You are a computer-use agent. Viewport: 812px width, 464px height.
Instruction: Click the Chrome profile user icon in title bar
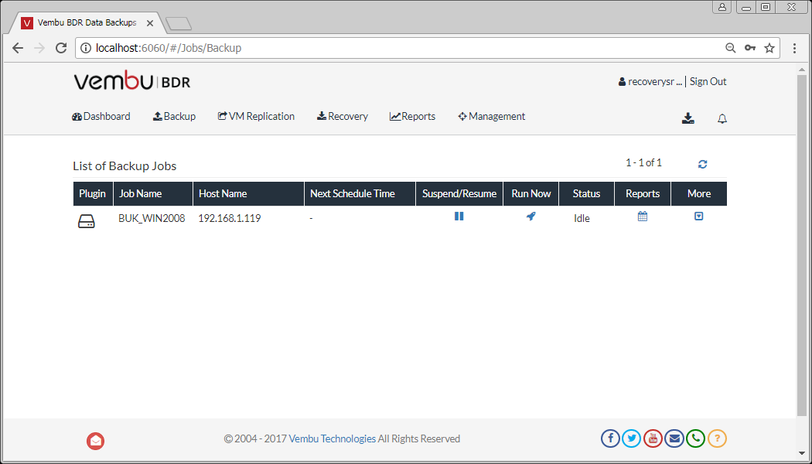[722, 7]
